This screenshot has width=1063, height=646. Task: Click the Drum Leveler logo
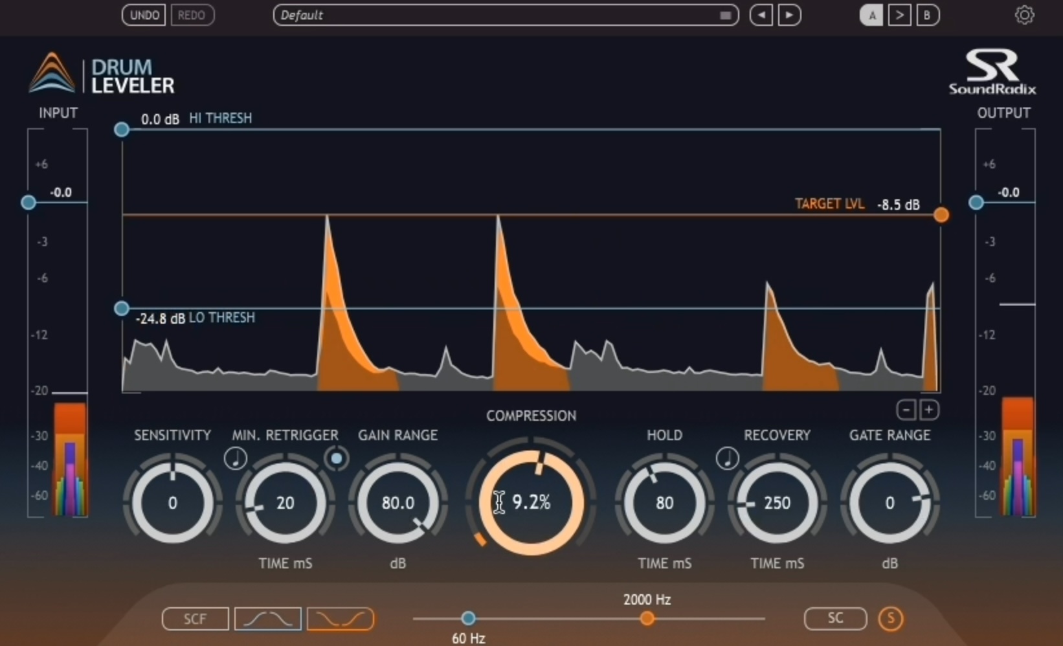click(x=102, y=74)
